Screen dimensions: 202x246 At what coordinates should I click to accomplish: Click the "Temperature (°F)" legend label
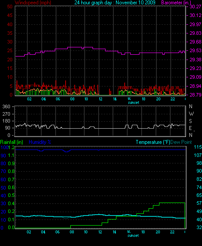[153, 142]
